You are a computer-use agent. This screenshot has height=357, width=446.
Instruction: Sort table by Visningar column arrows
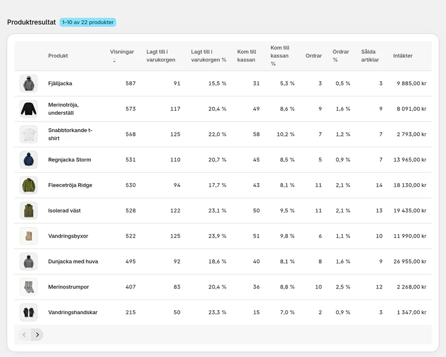[114, 60]
